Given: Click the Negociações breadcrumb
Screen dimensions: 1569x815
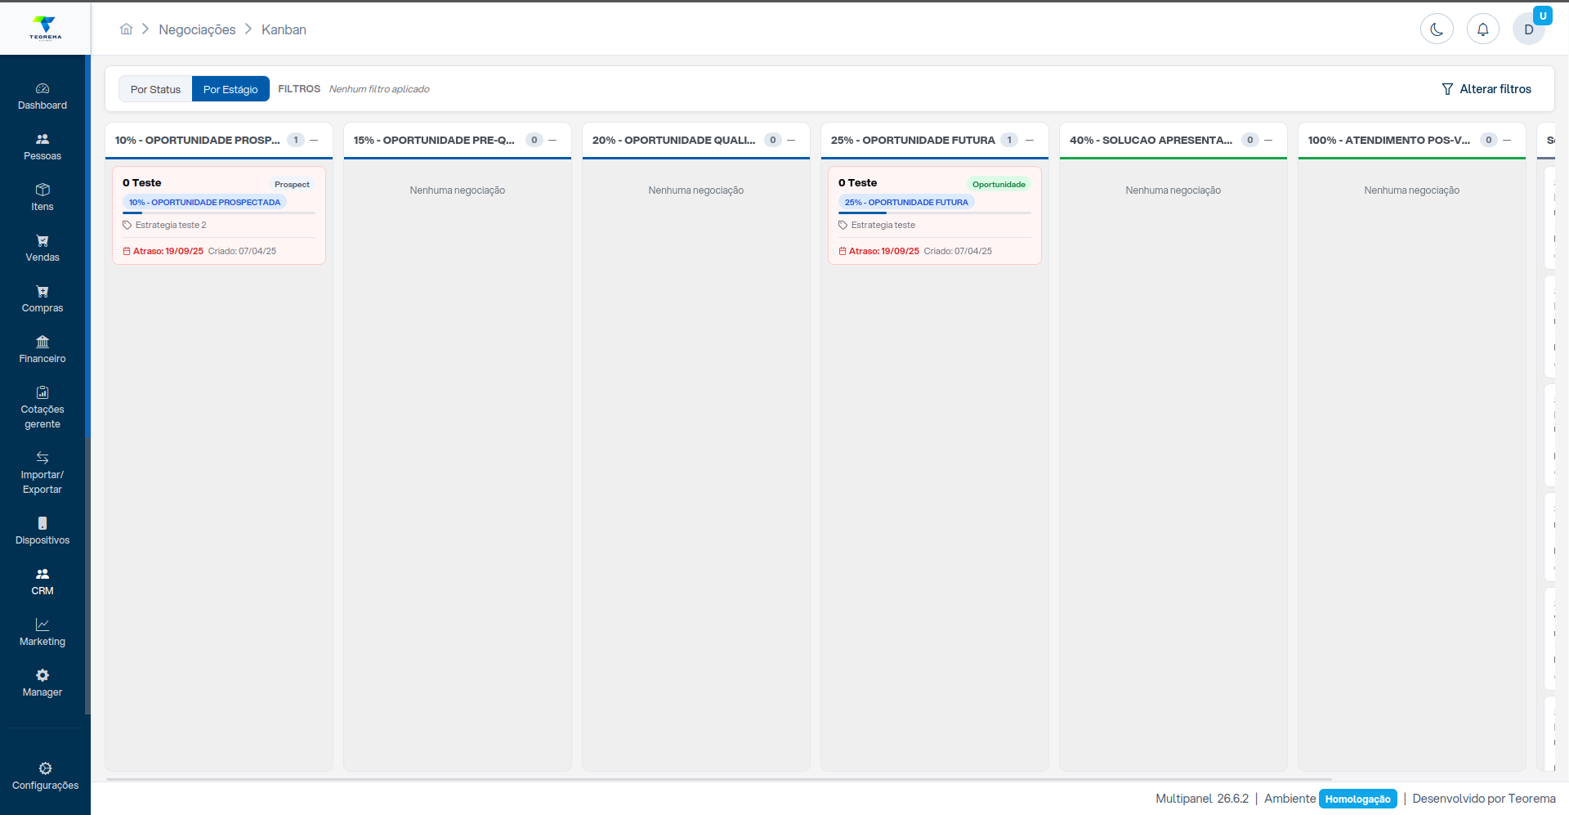Looking at the screenshot, I should click(197, 29).
